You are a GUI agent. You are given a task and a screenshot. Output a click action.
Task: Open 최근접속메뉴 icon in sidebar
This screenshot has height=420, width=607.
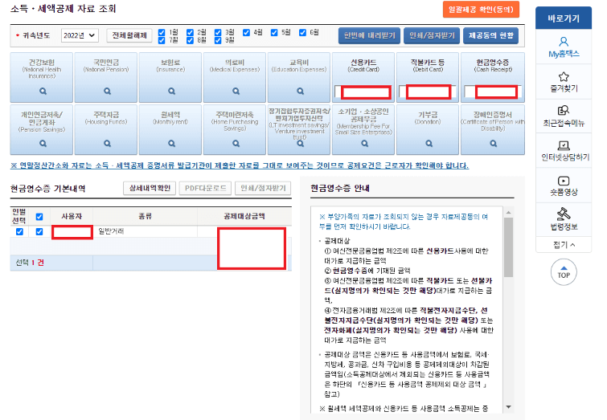[x=564, y=110]
